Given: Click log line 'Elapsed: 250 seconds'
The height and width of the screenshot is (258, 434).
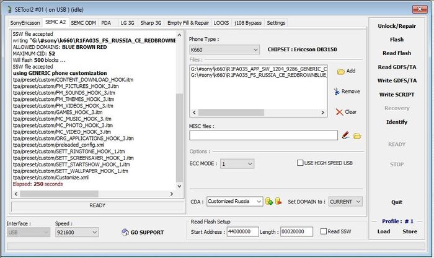Looking at the screenshot, I should tap(38, 184).
